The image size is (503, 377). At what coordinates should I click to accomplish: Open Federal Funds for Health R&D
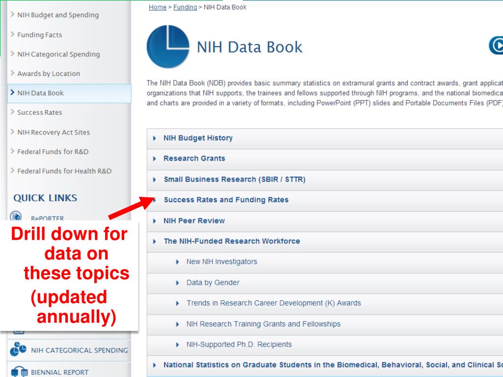(x=64, y=171)
